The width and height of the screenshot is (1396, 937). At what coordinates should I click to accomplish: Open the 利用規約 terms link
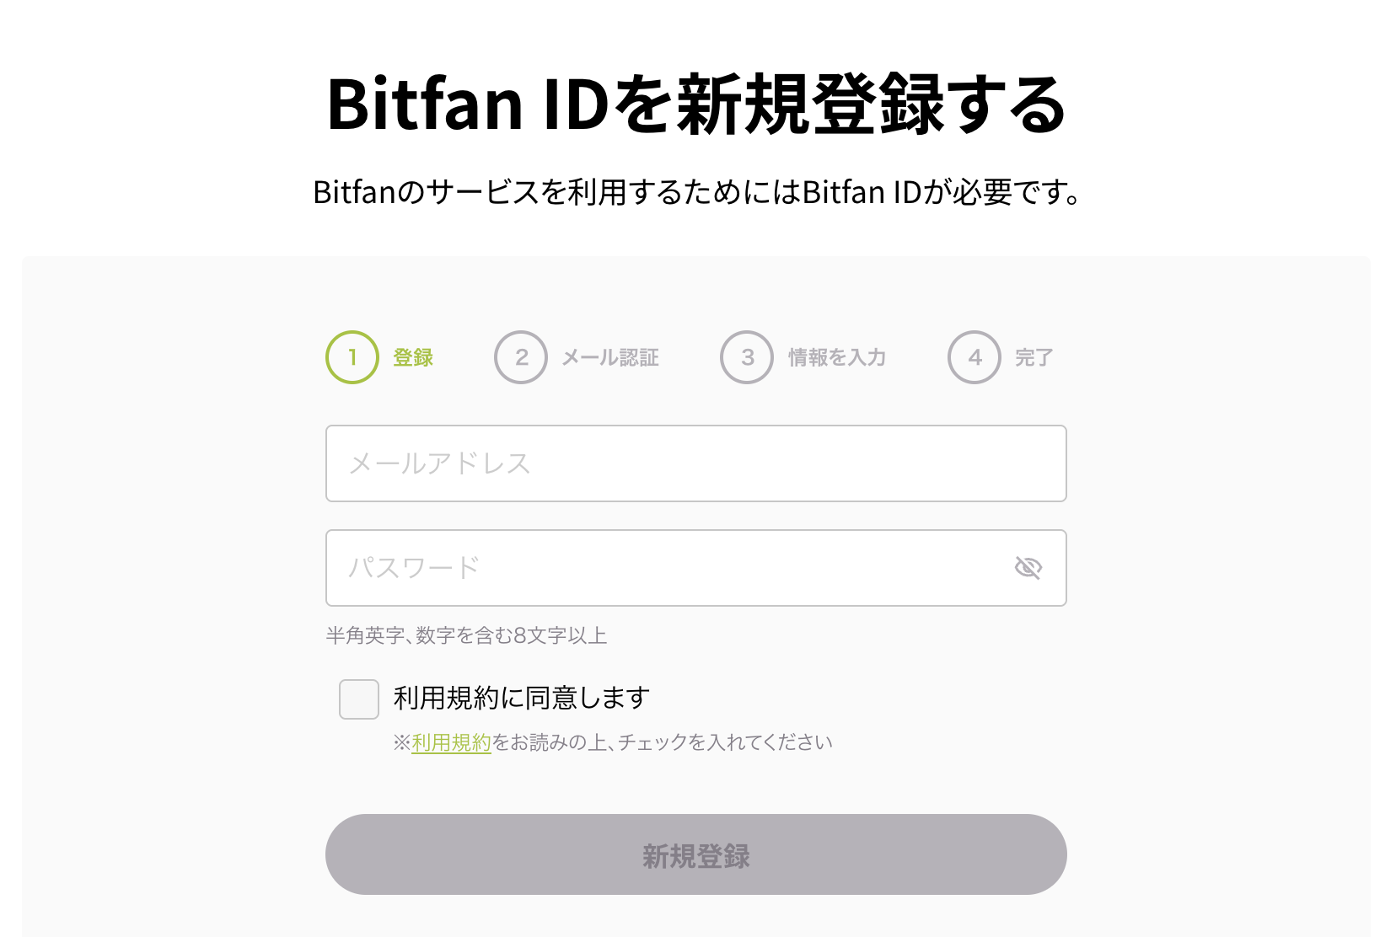click(x=451, y=742)
